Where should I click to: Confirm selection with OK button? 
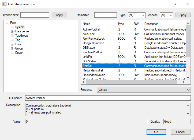156,132
